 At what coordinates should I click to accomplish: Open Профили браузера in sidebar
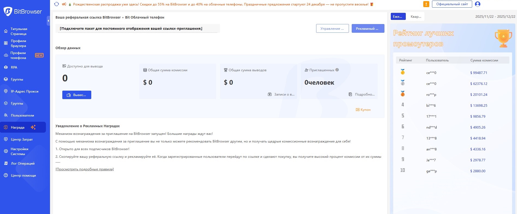(x=18, y=43)
